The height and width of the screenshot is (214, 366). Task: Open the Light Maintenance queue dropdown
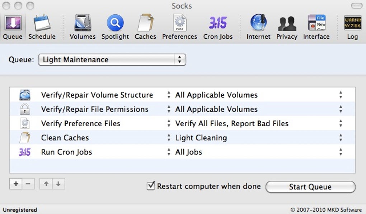pyautogui.click(x=112, y=60)
